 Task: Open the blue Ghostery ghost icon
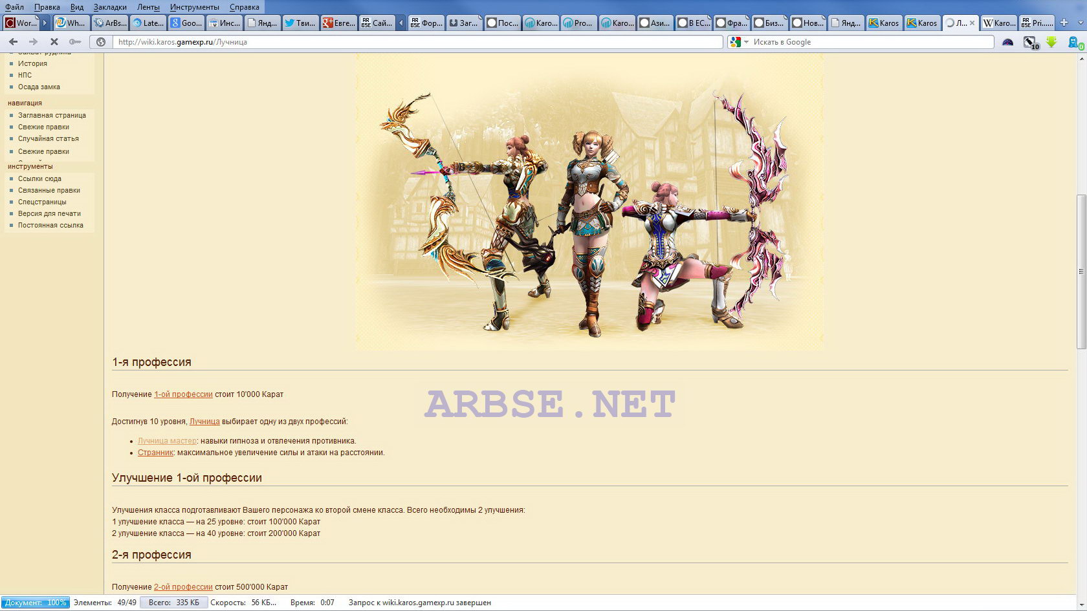coord(1075,43)
